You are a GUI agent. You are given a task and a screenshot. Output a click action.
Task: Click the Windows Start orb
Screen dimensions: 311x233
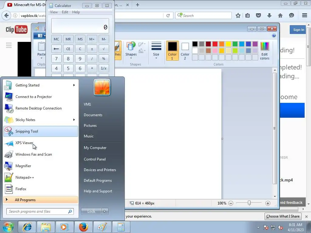[x=8, y=227]
